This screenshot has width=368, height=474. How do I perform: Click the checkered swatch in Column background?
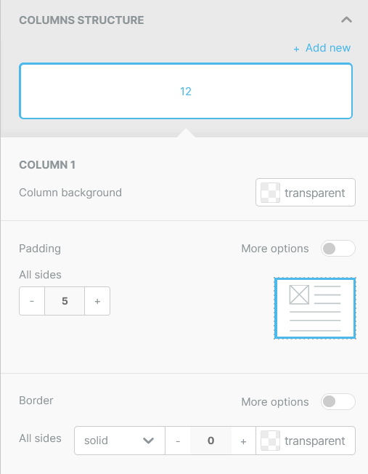[270, 193]
